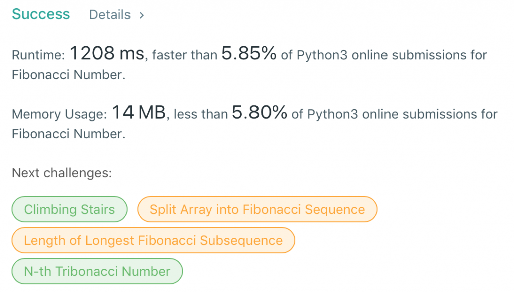Viewport: 514px width, 293px height.
Task: Click the Next challenges heading
Action: [x=62, y=173]
